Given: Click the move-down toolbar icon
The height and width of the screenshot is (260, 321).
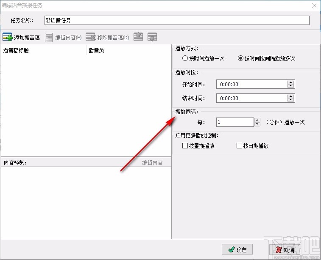Looking at the screenshot, I should click(152, 37).
